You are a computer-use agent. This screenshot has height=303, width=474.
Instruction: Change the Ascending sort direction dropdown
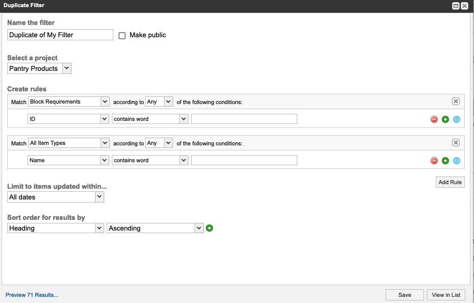coord(155,228)
